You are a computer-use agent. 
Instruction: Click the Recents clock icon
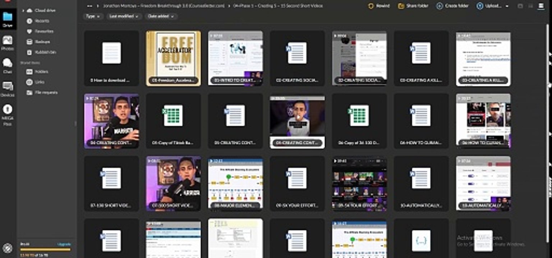click(29, 21)
